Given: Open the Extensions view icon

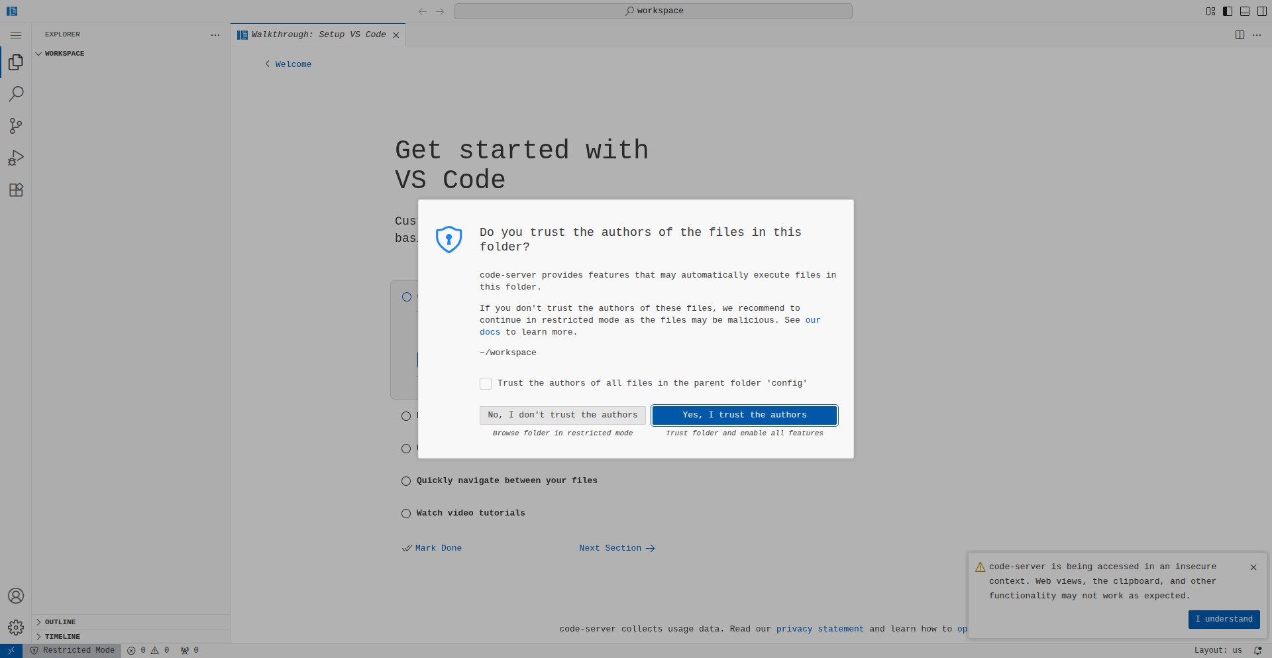Looking at the screenshot, I should pos(16,190).
